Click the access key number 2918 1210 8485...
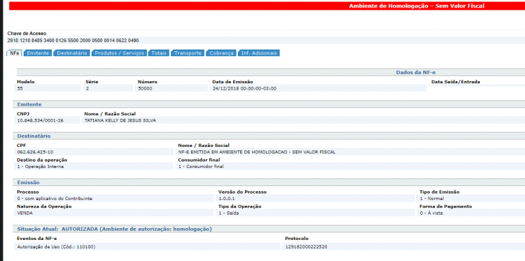 73,41
